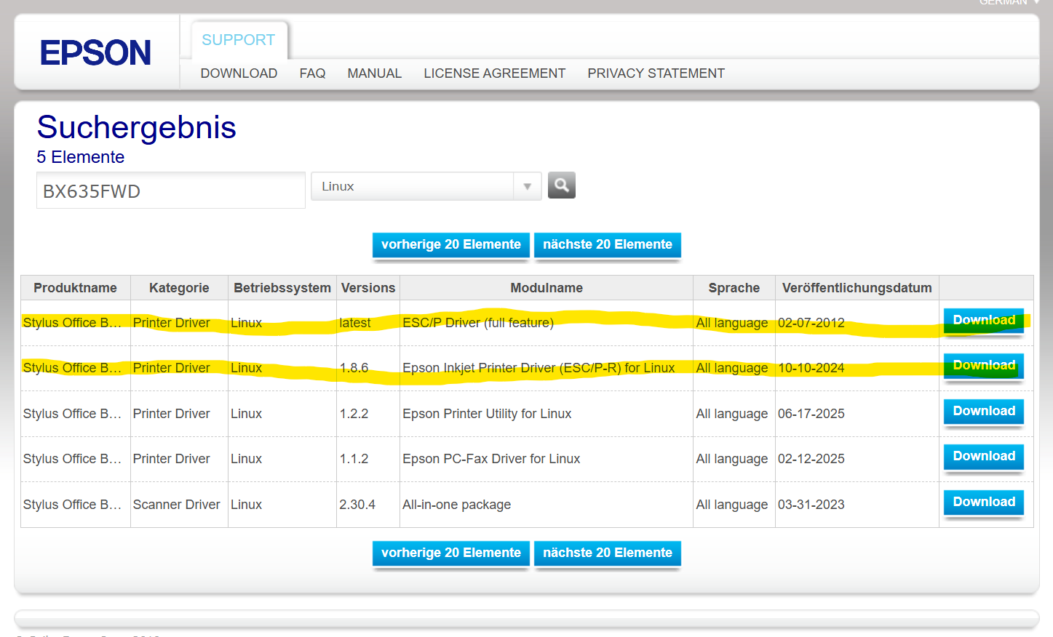The image size is (1053, 637).
Task: Download the ESC/P Driver (full feature)
Action: click(984, 321)
